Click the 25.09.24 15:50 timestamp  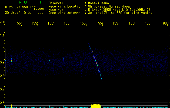(18, 12)
